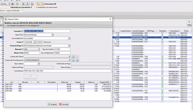193x110 pixels.
Task: Edit the selected Cuenta del Contribuyente account
Action: 77,60
